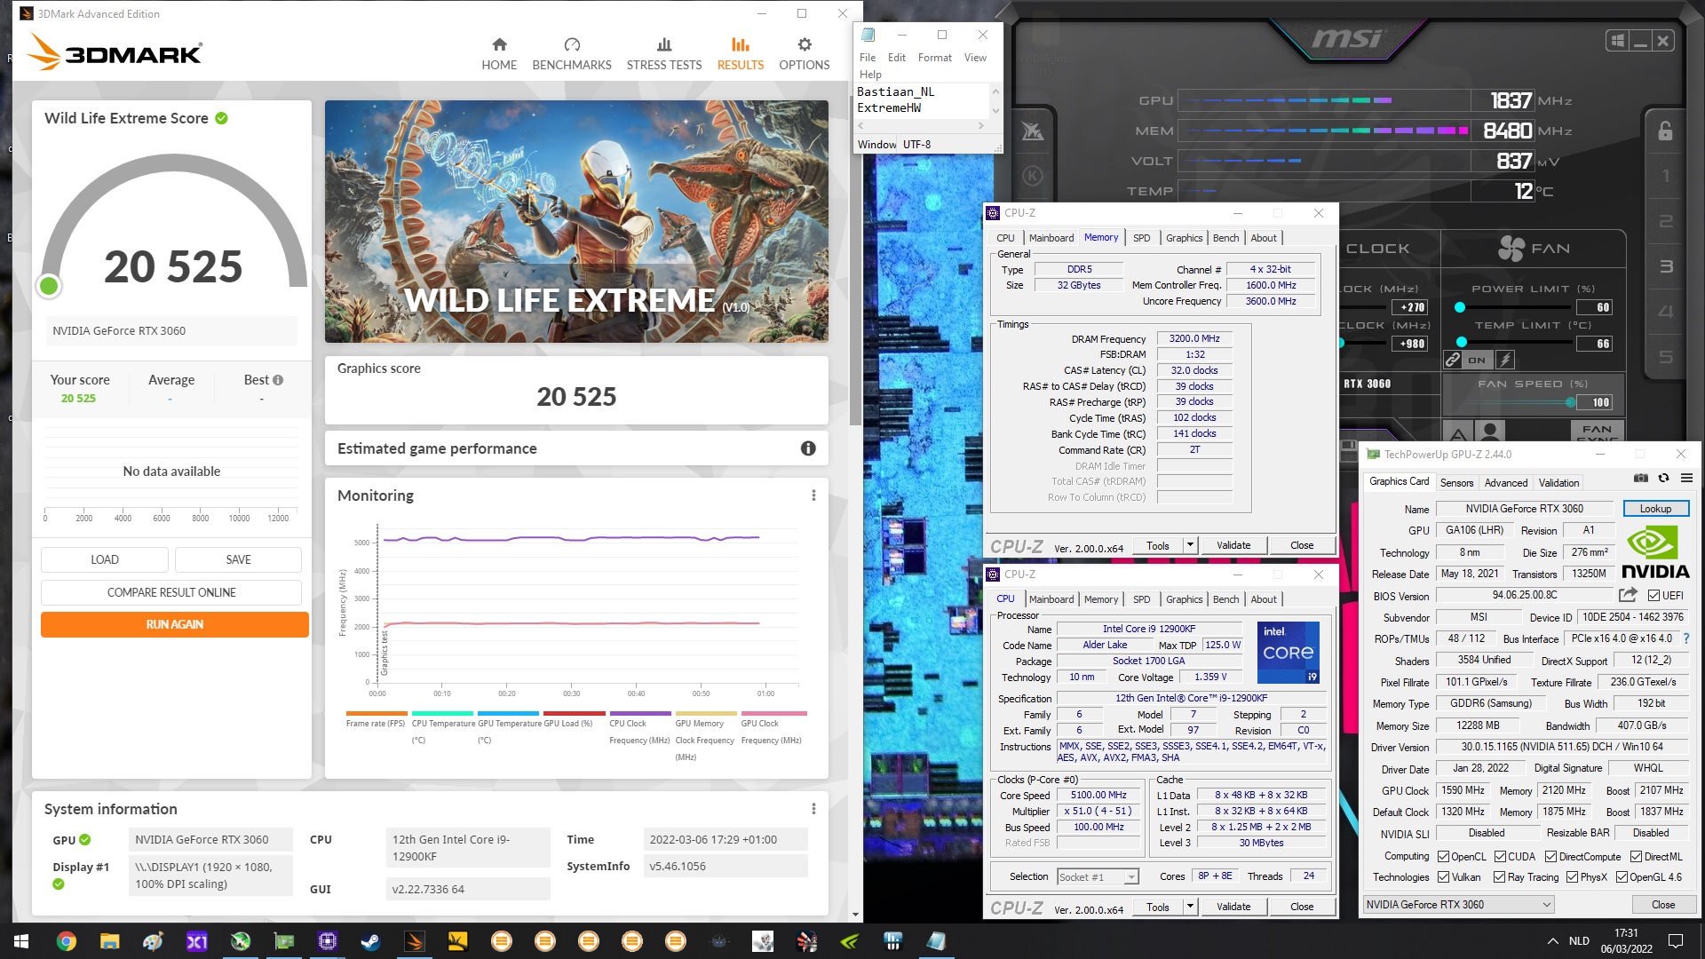Click the Afterburner link power/temp icon

point(1453,360)
